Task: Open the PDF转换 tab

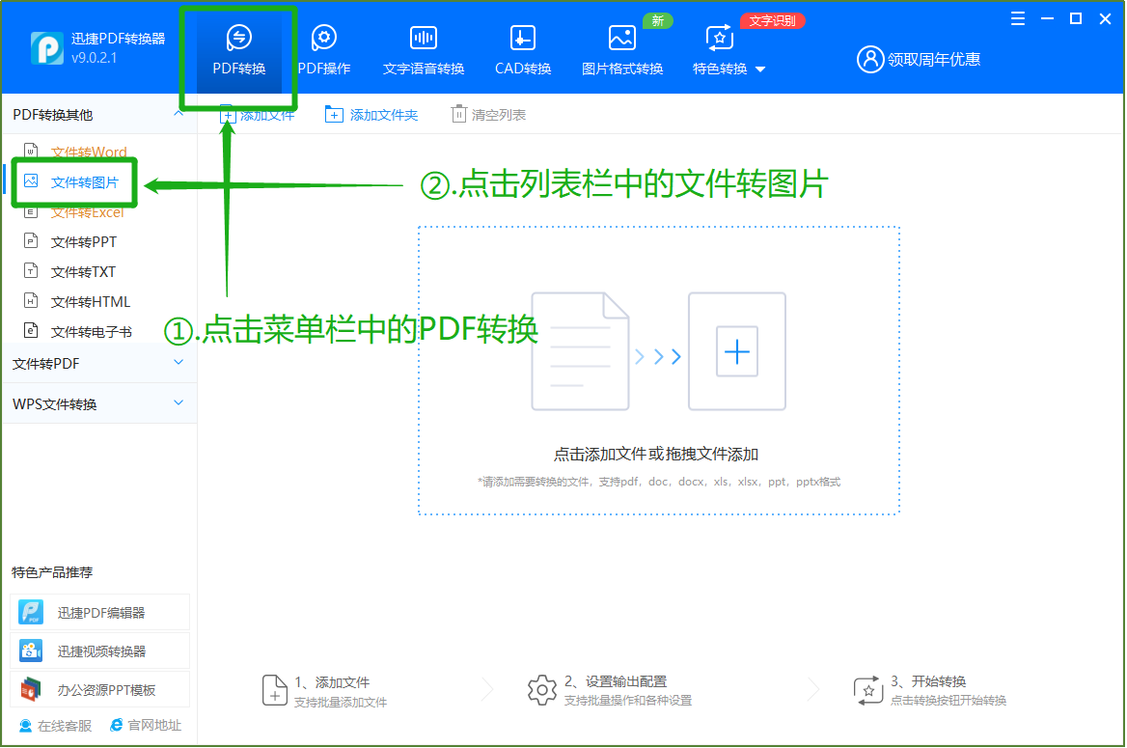Action: click(238, 50)
